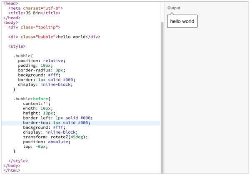250x175 pixels.
Task: Place cursor on the JS Bin title line
Action: tap(34, 13)
